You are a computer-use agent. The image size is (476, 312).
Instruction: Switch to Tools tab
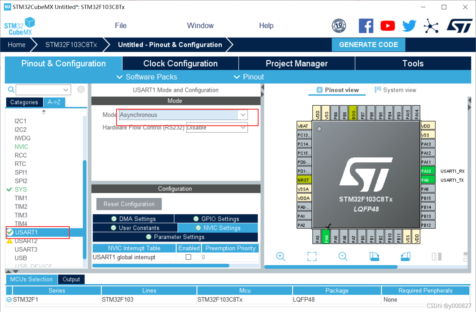(413, 63)
